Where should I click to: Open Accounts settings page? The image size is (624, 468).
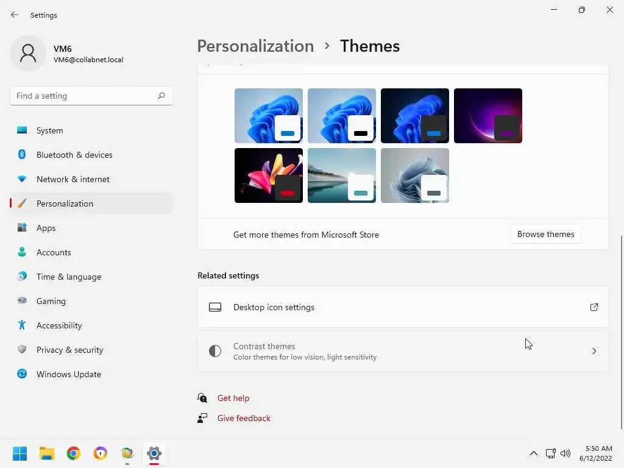[91, 252]
